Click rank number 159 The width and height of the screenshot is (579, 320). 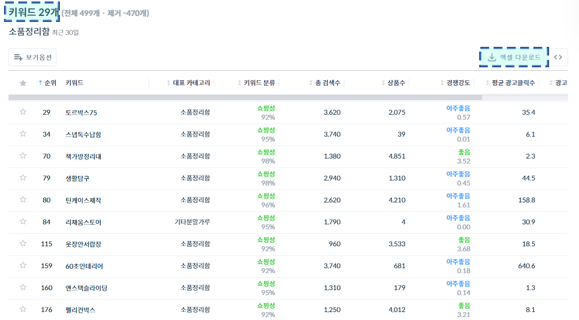coord(46,266)
